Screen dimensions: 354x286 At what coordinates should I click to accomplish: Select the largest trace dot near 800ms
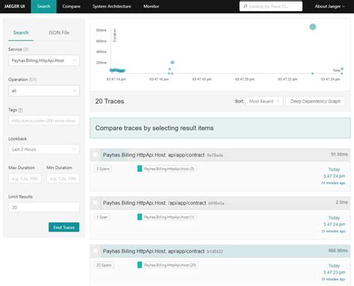coord(313,27)
